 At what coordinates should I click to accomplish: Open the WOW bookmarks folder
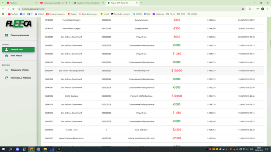[181, 14]
